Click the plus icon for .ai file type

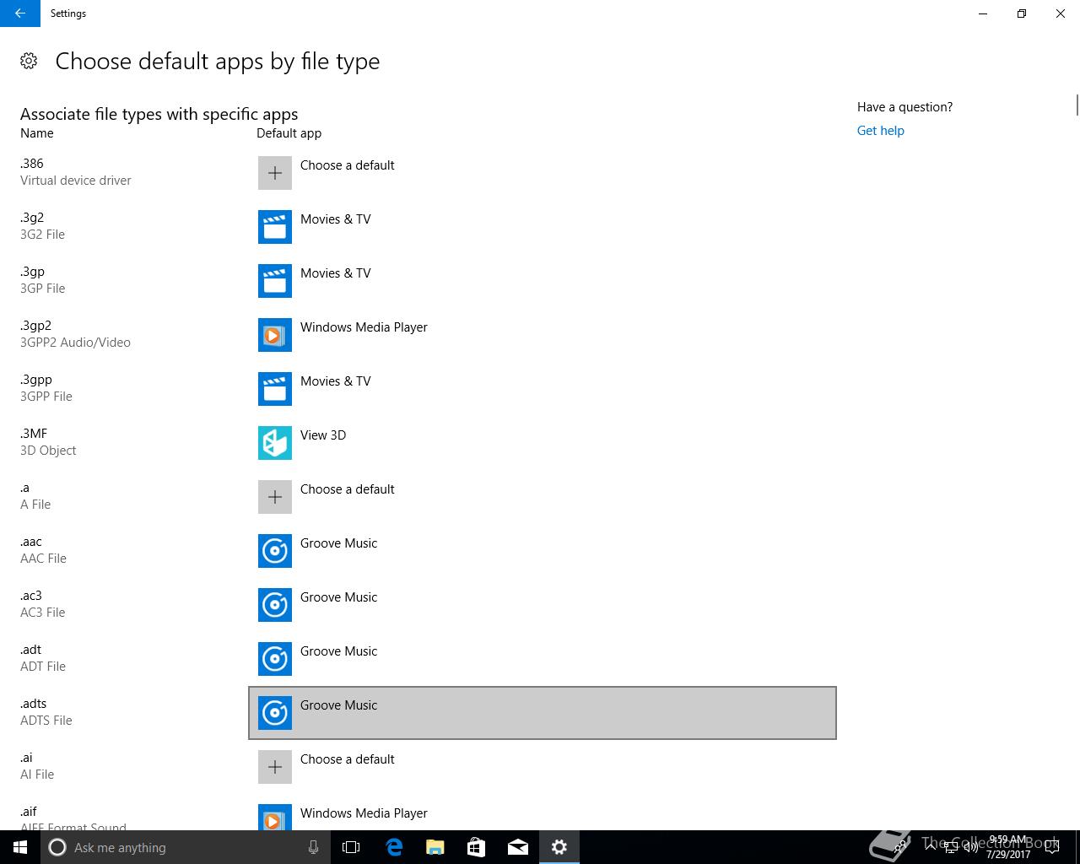click(x=275, y=767)
